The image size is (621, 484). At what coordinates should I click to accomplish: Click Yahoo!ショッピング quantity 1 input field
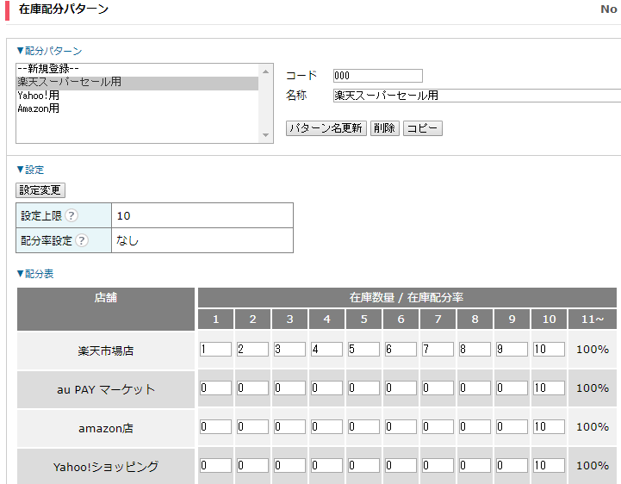point(215,466)
